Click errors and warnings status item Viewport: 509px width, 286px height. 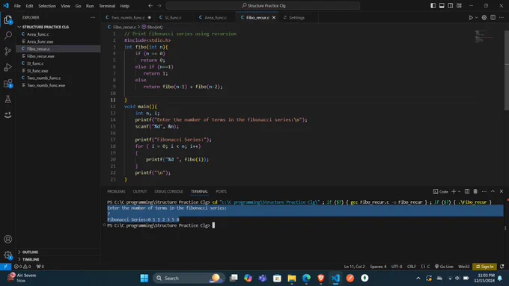click(22, 267)
